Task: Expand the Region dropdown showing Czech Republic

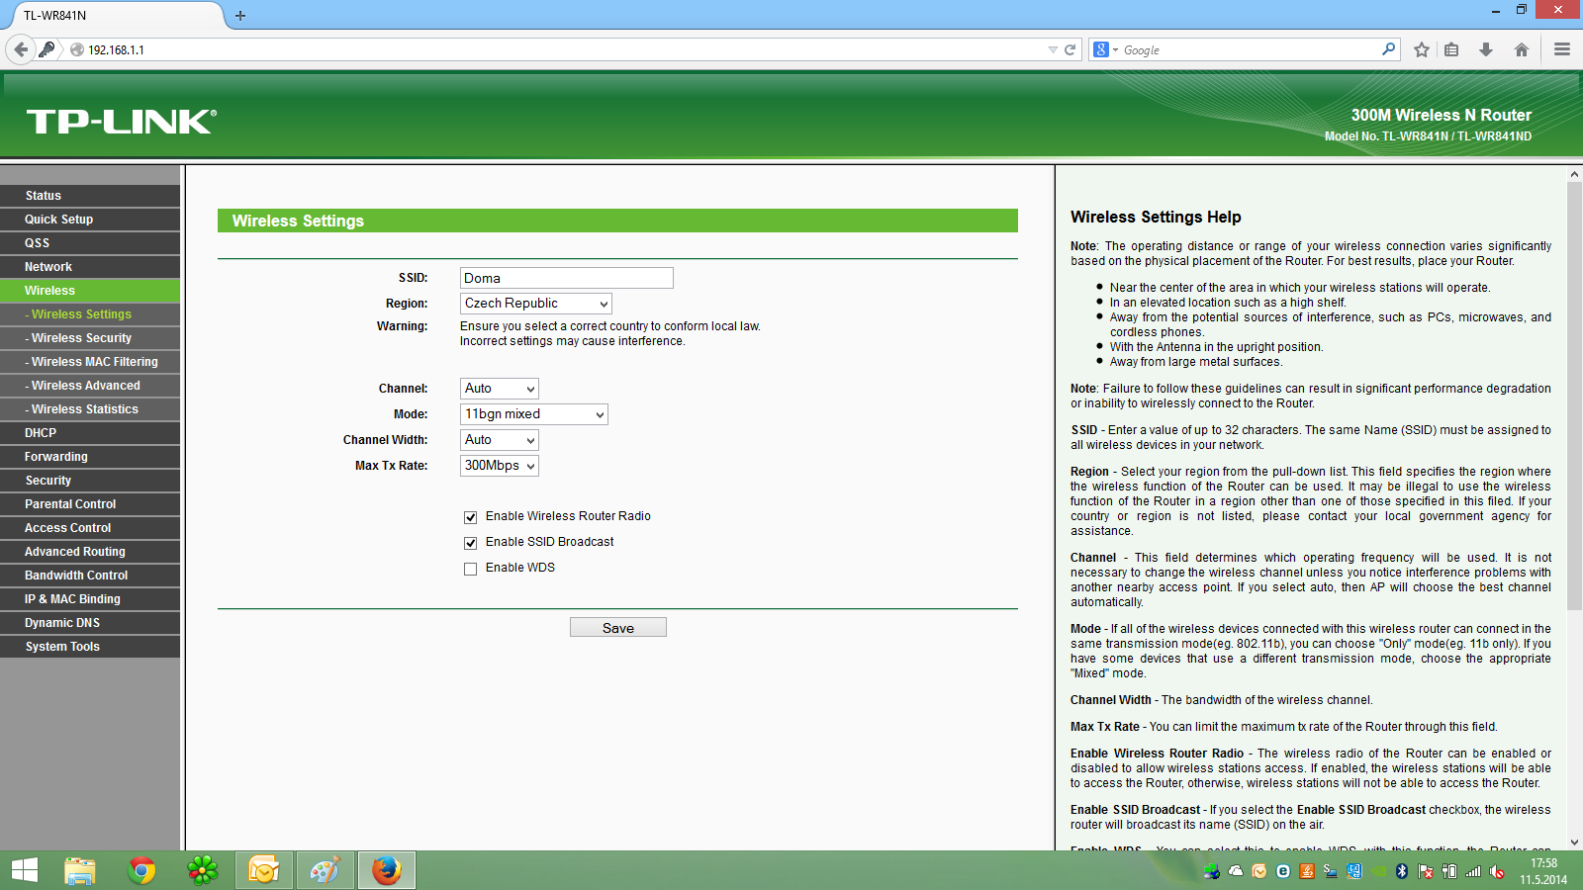Action: click(535, 304)
